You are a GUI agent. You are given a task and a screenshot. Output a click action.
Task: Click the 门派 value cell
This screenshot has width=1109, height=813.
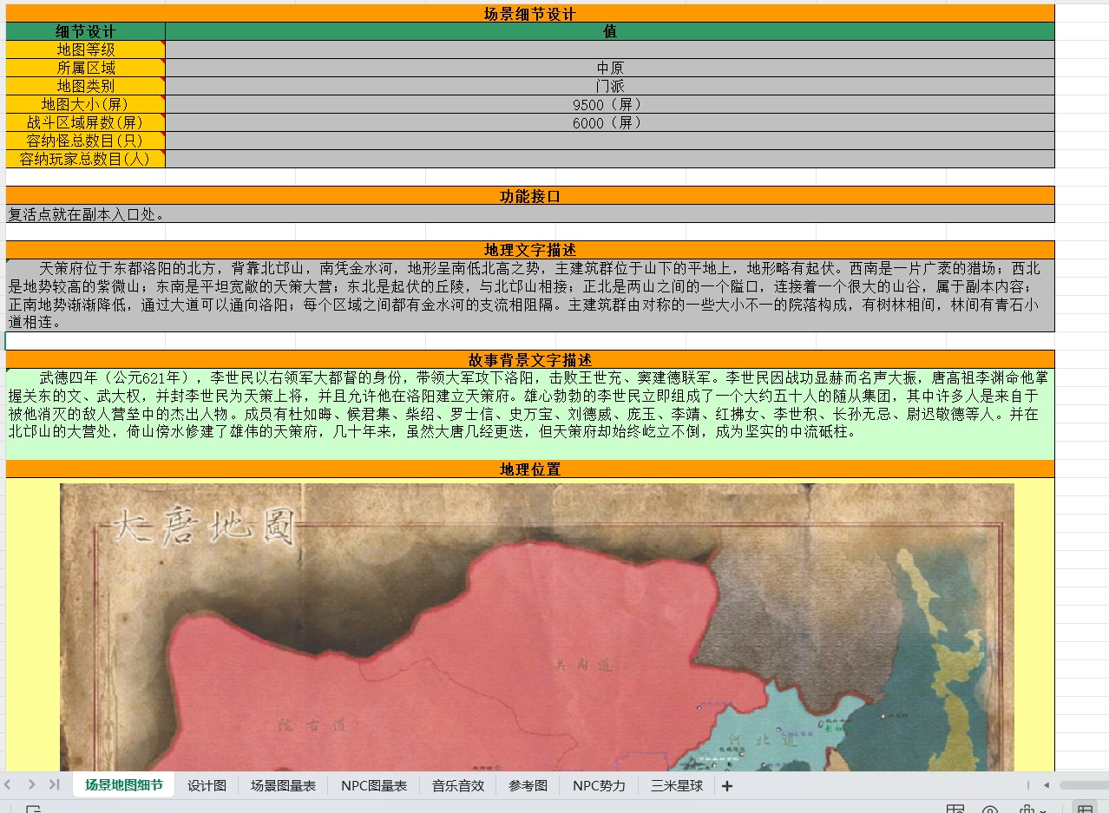(610, 86)
